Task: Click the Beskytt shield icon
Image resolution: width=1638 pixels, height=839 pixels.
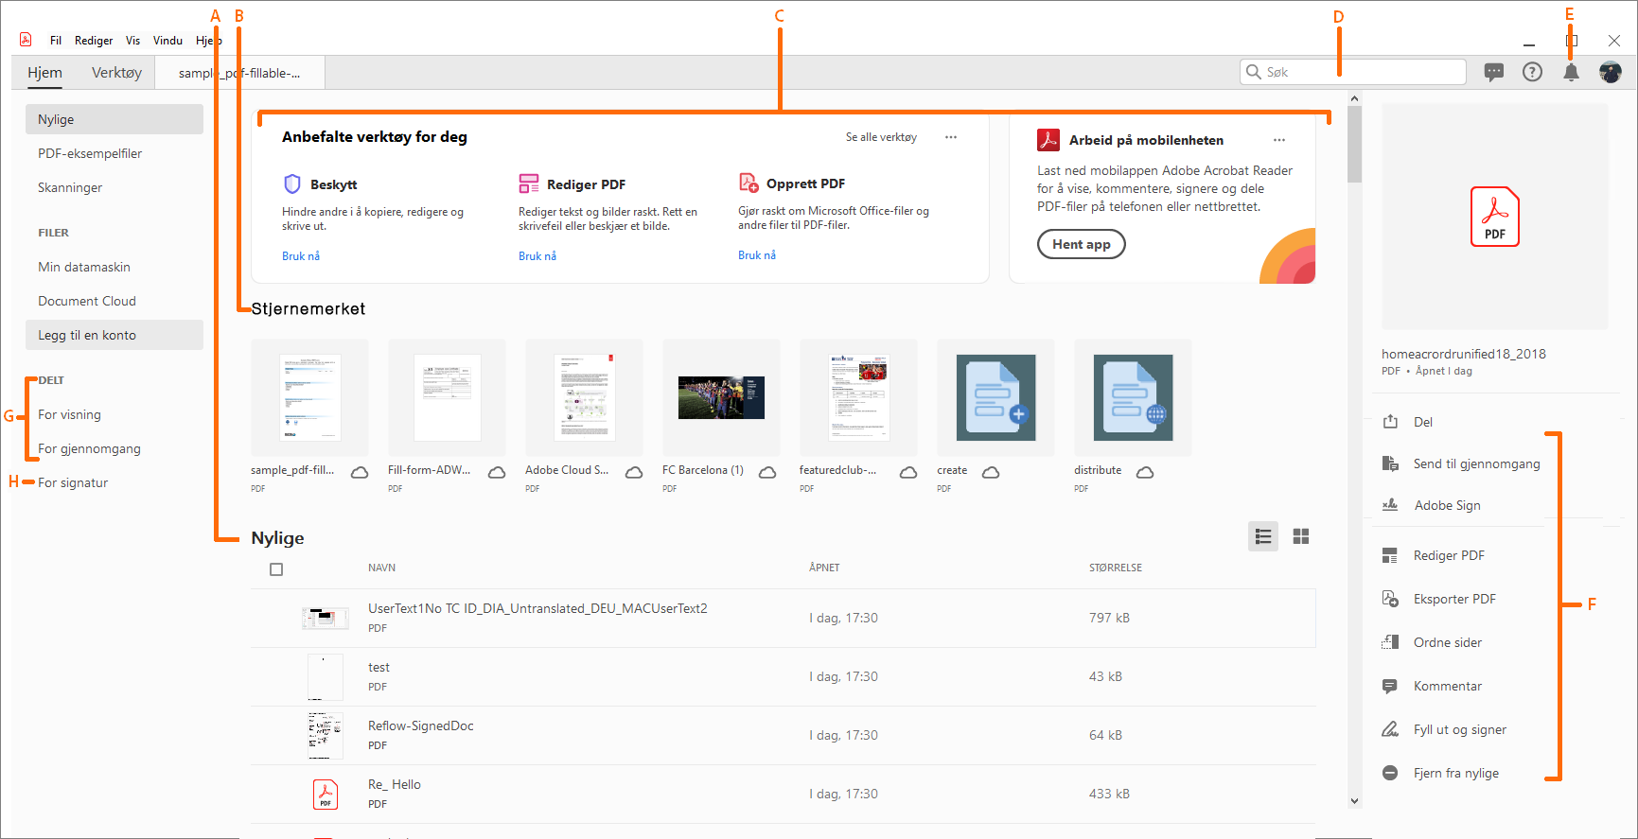Action: 292,184
